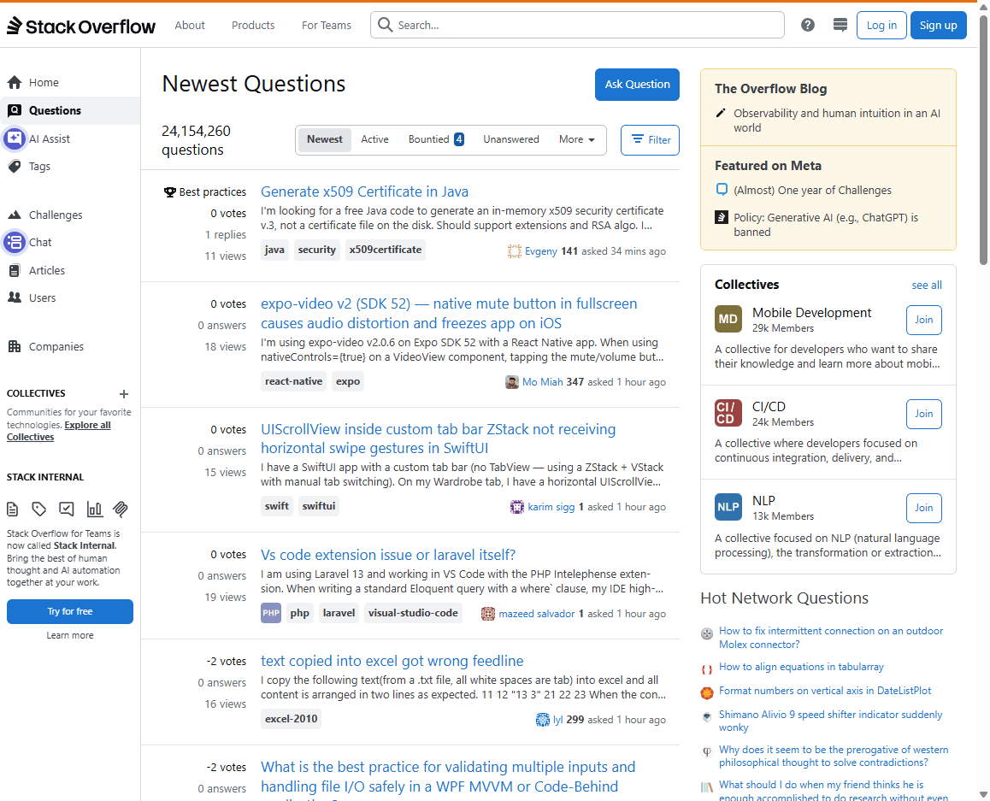
Task: Open the Stack Exchange sites switcher icon
Action: click(x=840, y=26)
